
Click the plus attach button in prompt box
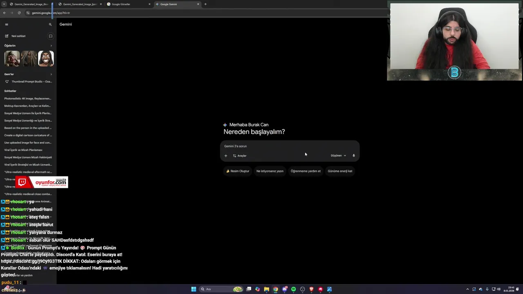[x=226, y=156]
